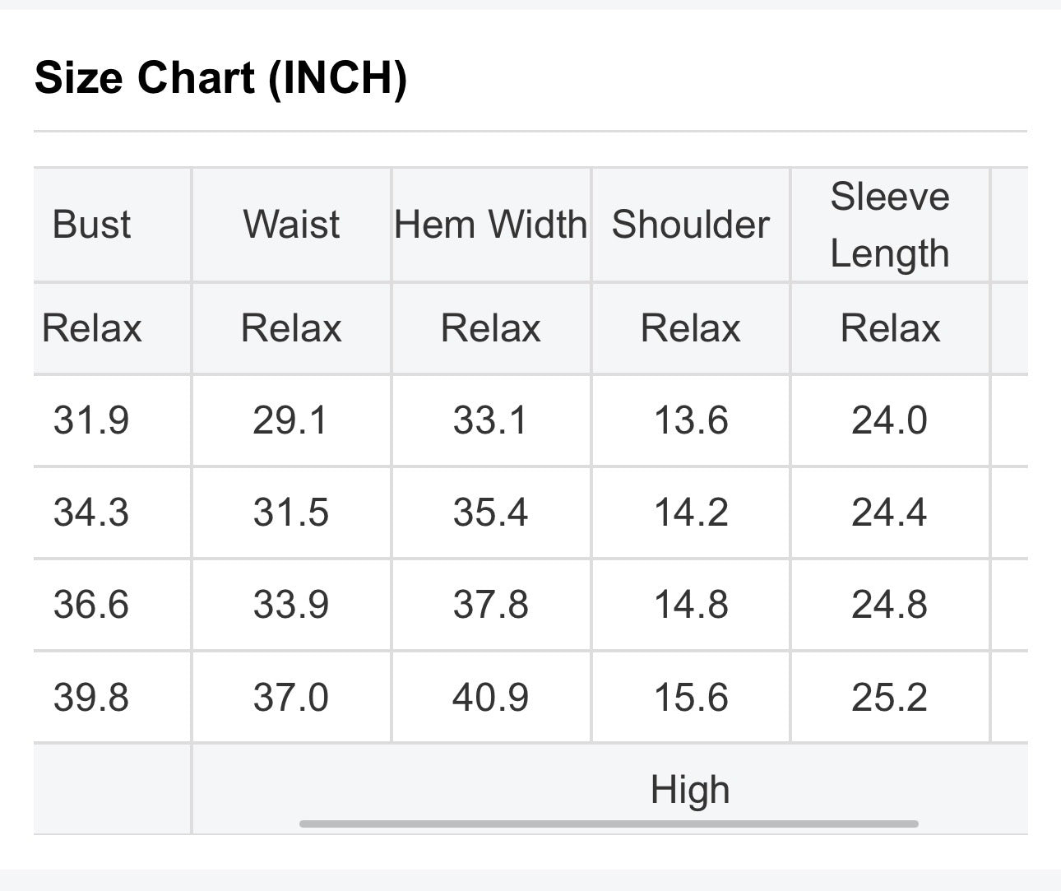Select the Waist column header

point(291,225)
